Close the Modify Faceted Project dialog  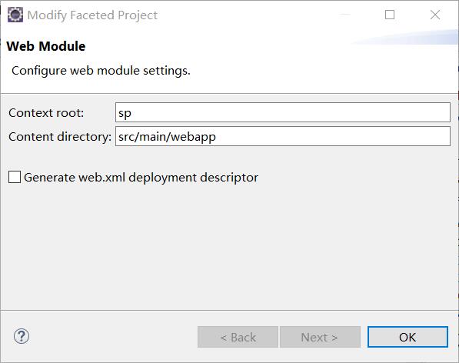[435, 15]
